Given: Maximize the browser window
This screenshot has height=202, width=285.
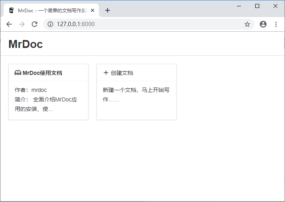Looking at the screenshot, I should click(x=257, y=6).
